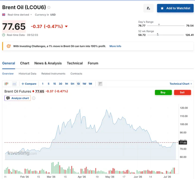Add Brent Oil to watchlist
This screenshot has width=195, height=179.
(x=175, y=8)
